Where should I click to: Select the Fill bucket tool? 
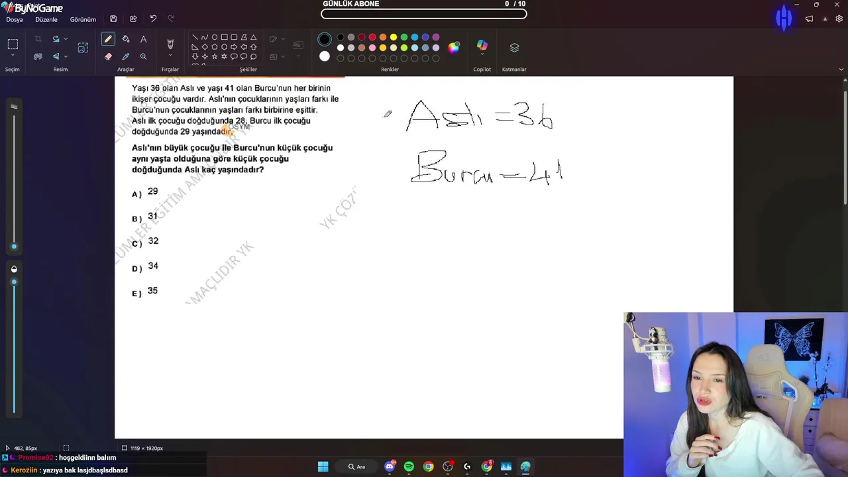point(126,39)
